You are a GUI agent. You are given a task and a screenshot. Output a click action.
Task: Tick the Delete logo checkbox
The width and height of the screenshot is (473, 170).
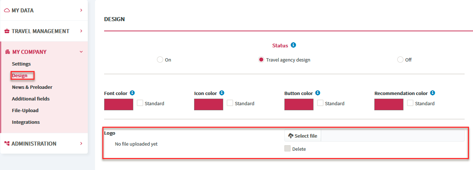click(288, 149)
